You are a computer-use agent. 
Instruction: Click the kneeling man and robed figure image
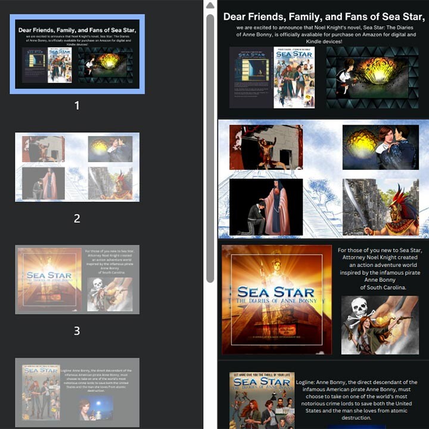tap(266, 207)
